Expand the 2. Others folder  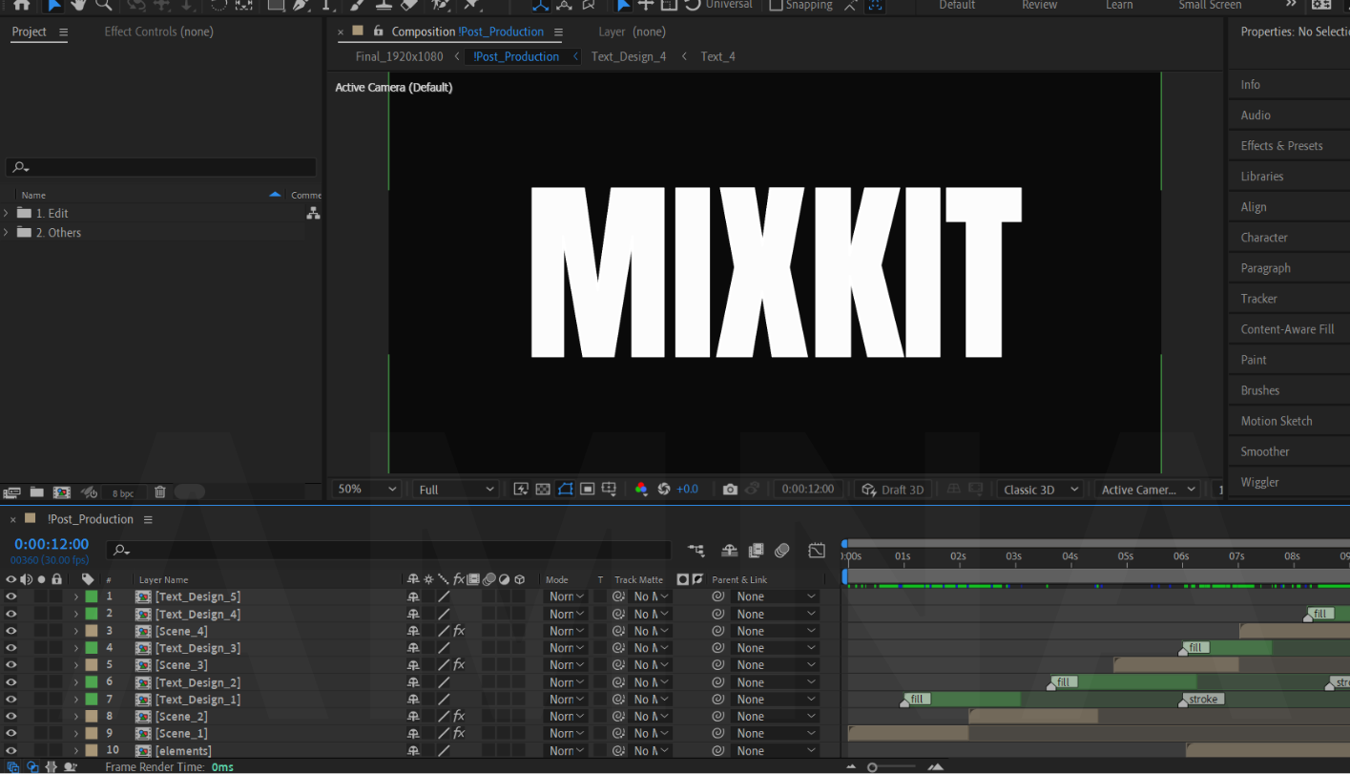(x=7, y=233)
